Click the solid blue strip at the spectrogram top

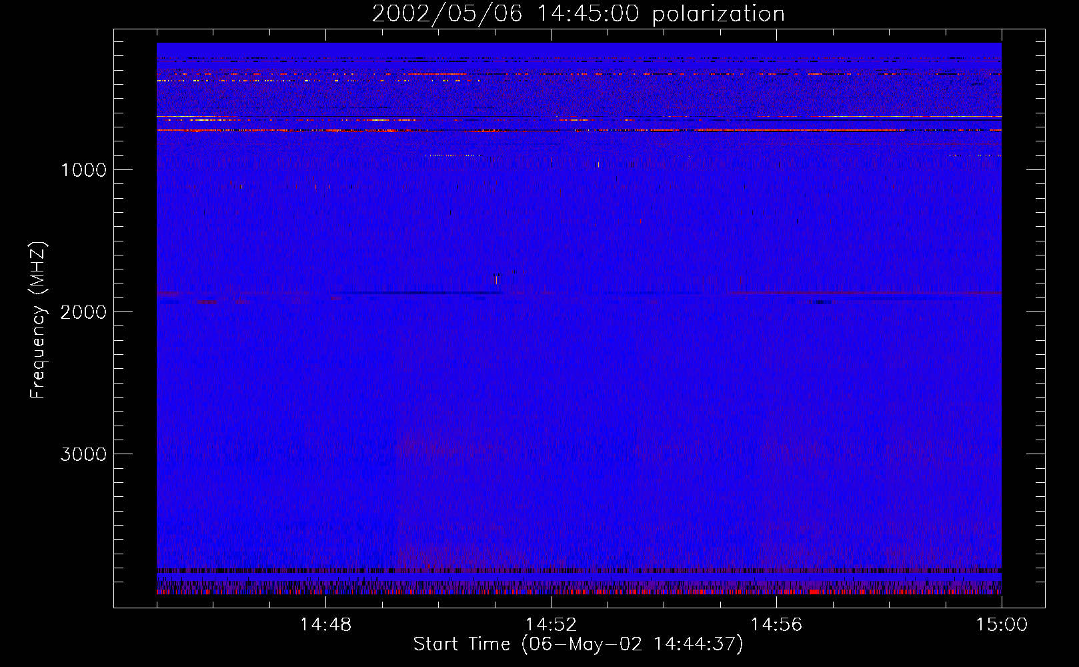(579, 49)
